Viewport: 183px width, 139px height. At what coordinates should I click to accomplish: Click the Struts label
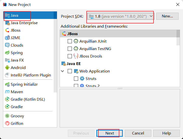[91, 78]
